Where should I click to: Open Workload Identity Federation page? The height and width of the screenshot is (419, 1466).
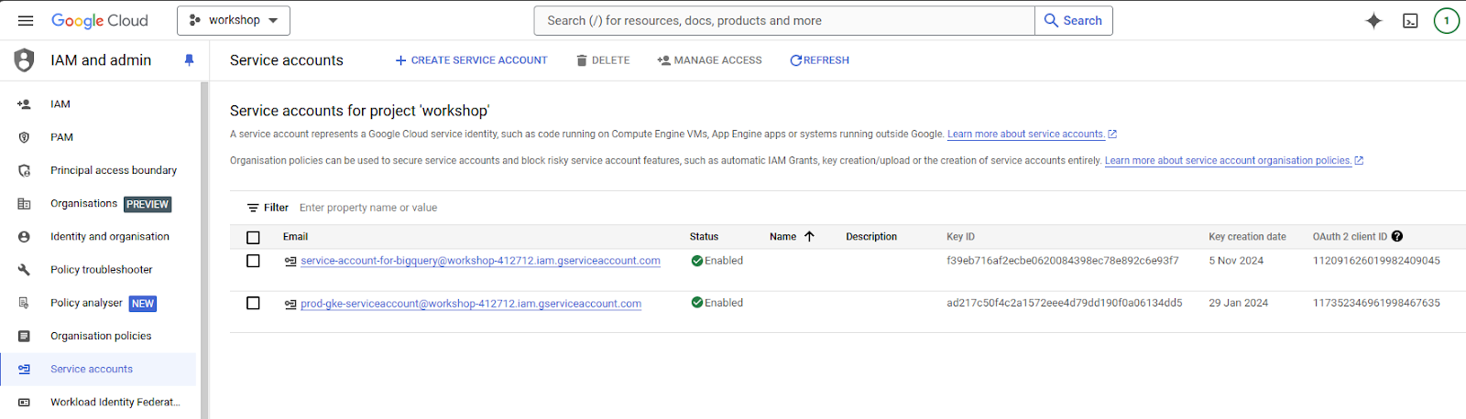(x=115, y=403)
